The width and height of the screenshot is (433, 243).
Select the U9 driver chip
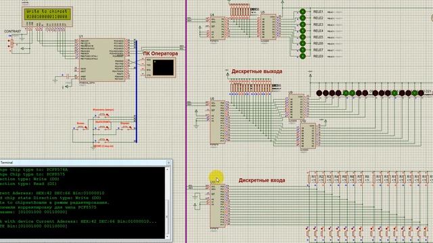tap(296, 107)
